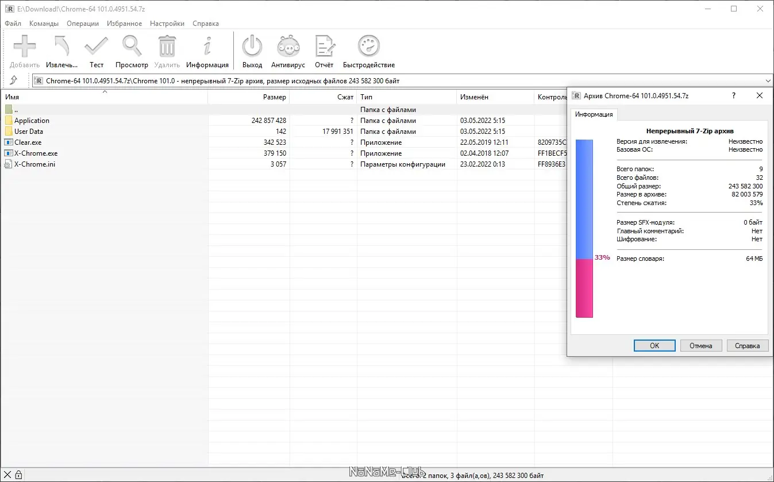
Task: Sort by the Имя column header
Action: click(104, 97)
